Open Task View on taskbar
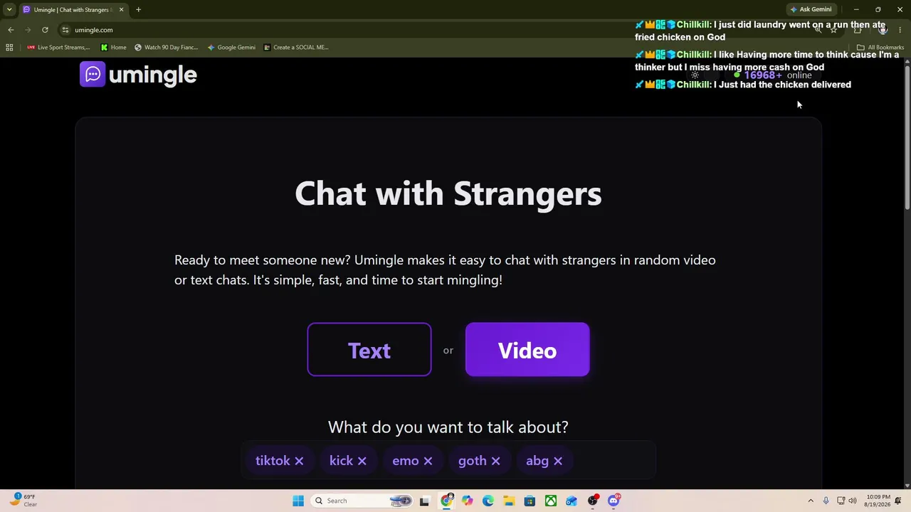This screenshot has width=911, height=512. (x=425, y=501)
